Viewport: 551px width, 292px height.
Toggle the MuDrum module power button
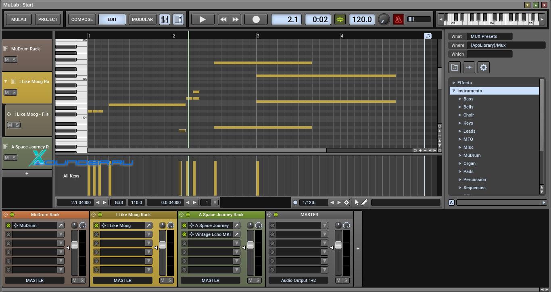point(8,225)
